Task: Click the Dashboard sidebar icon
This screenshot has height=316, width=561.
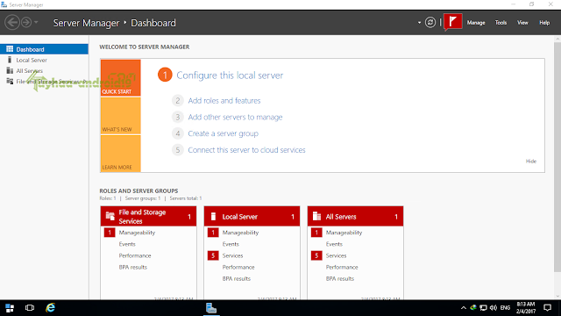Action: [x=10, y=49]
